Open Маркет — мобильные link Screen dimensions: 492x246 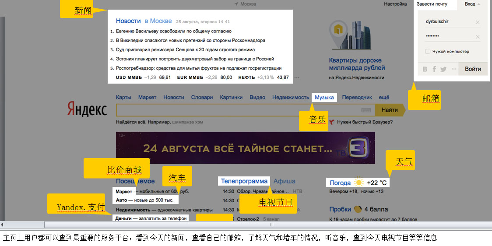(152, 191)
